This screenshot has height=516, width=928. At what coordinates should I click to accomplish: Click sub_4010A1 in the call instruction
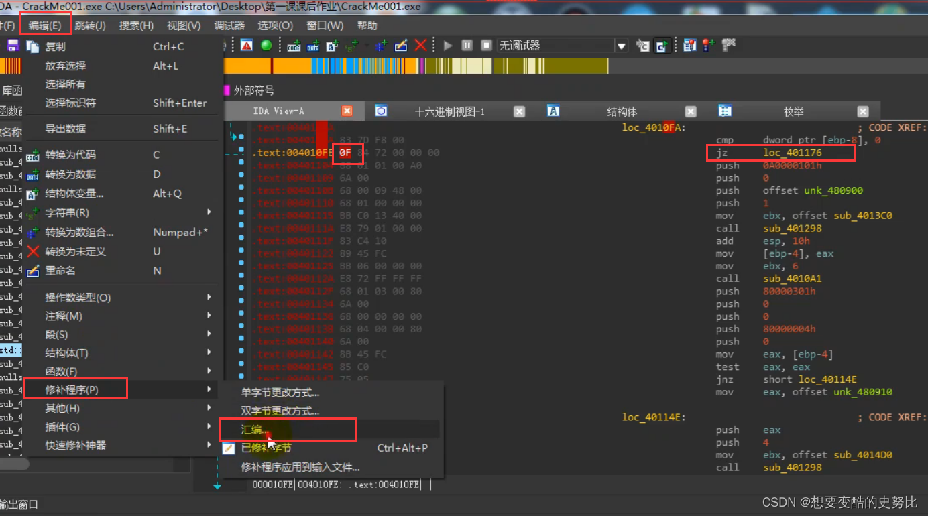click(792, 279)
